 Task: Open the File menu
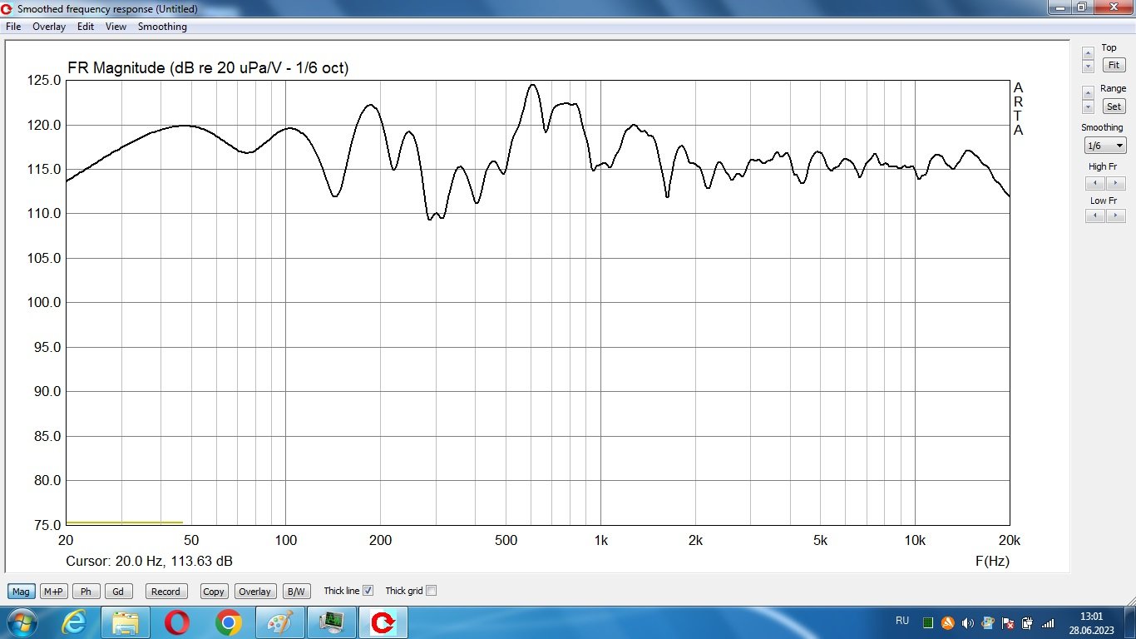tap(13, 27)
